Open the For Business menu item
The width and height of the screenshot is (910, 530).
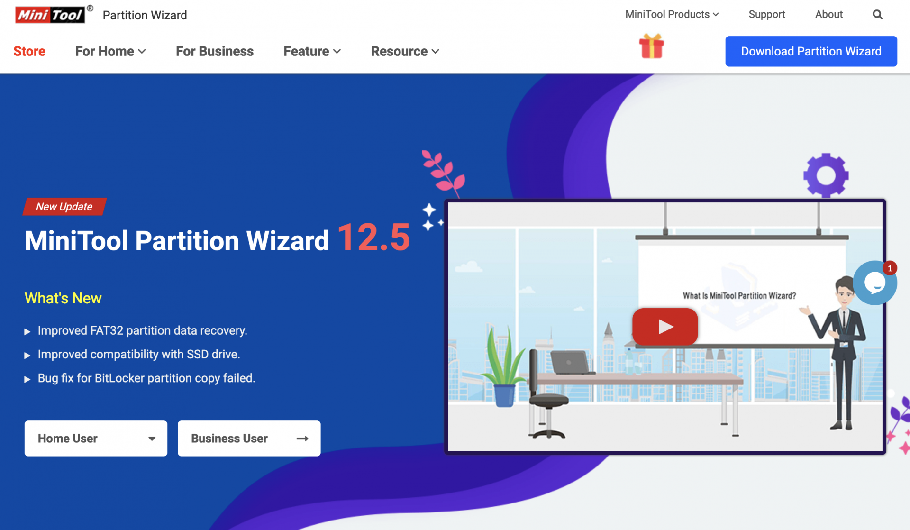215,51
